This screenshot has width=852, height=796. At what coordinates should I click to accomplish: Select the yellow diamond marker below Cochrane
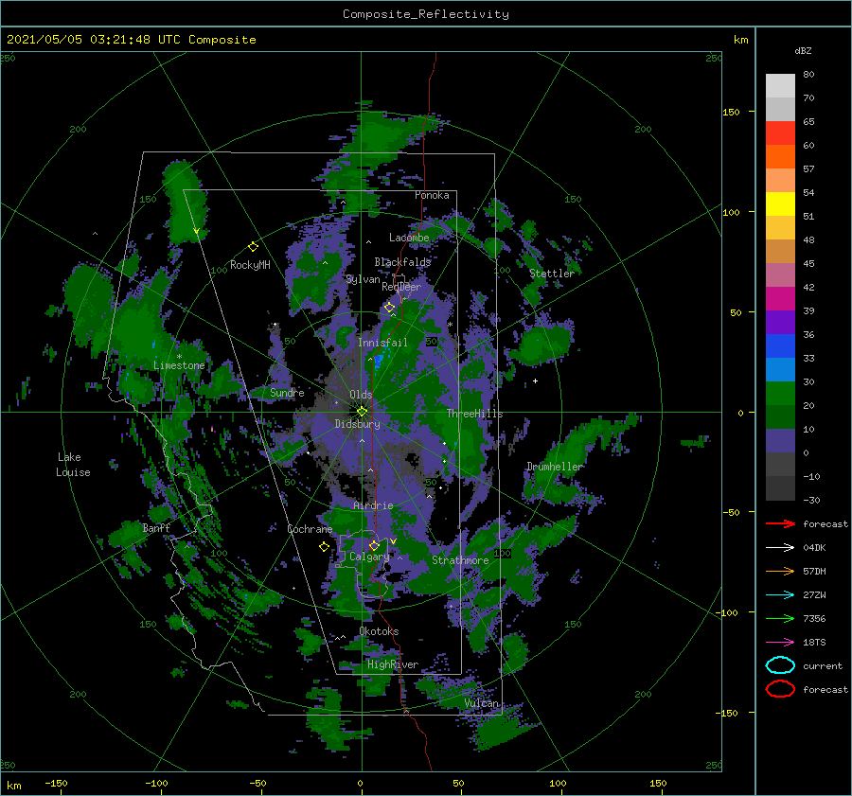tap(324, 547)
